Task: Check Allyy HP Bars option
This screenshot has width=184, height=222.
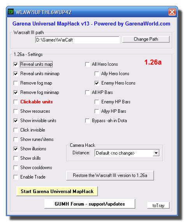Action: coord(97,111)
